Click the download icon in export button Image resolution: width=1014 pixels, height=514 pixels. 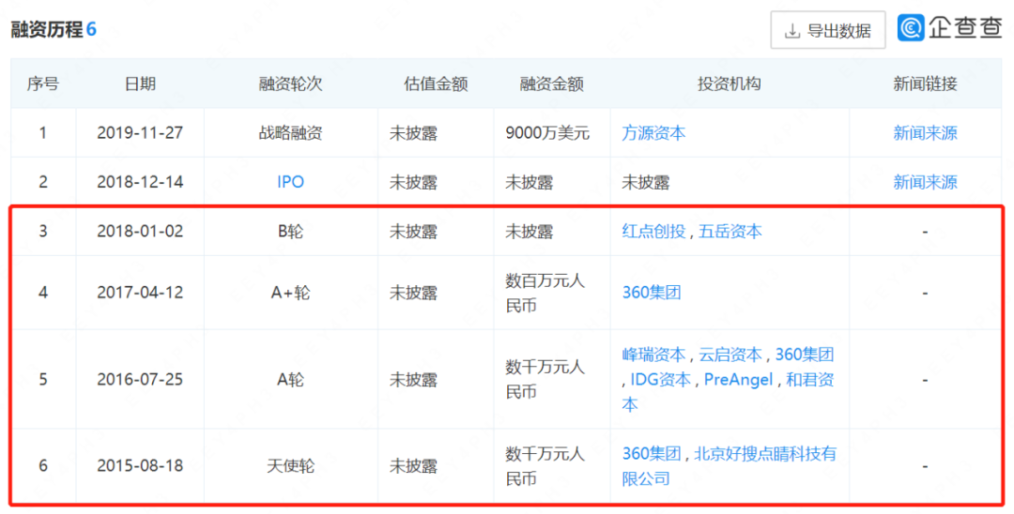(792, 31)
